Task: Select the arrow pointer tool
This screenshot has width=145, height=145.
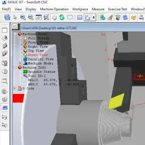Action: [x=15, y=17]
